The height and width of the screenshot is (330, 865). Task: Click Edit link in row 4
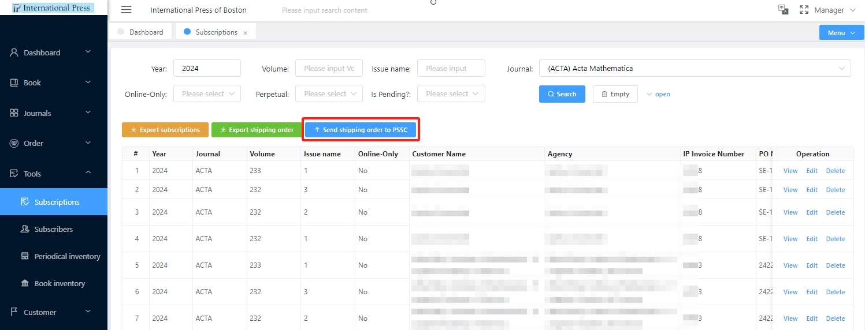(x=812, y=239)
